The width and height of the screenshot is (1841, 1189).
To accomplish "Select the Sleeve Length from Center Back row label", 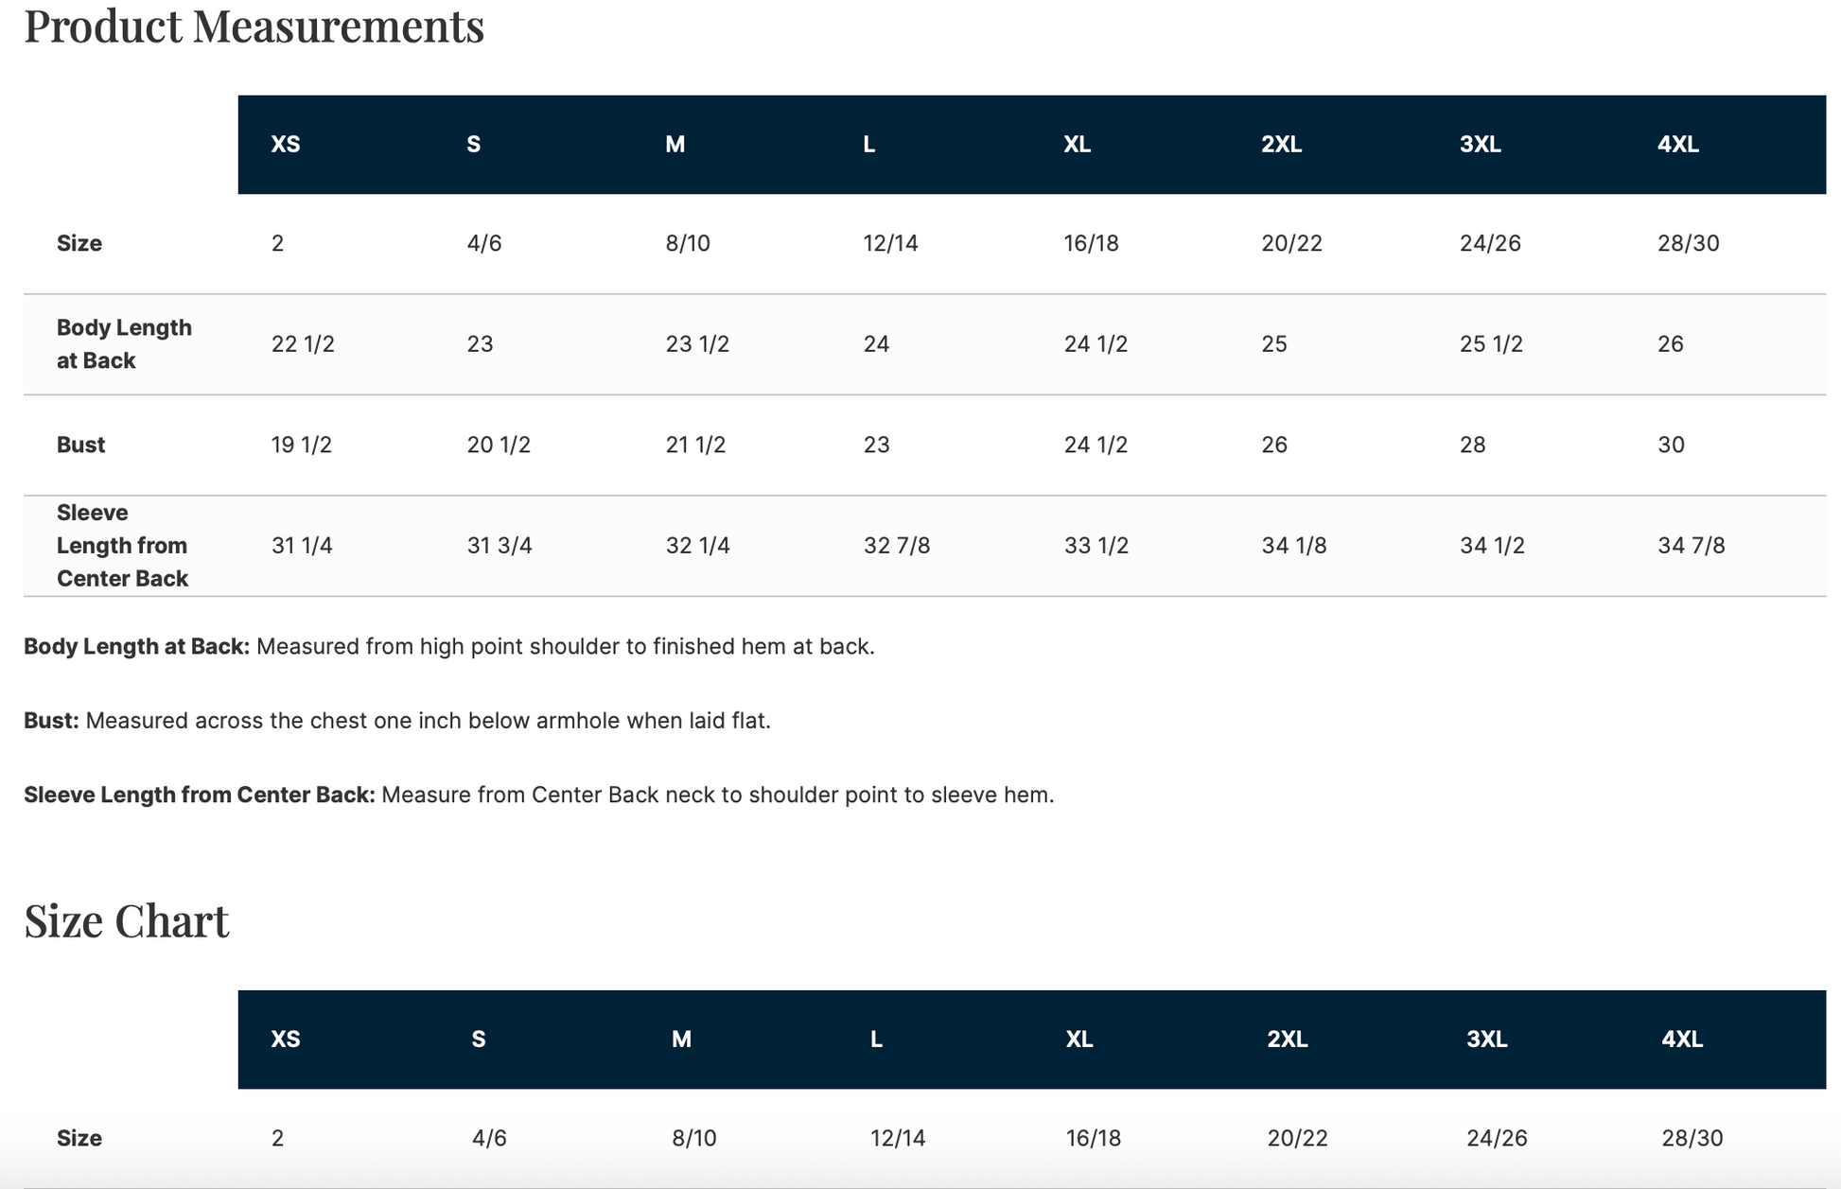I will 122,546.
